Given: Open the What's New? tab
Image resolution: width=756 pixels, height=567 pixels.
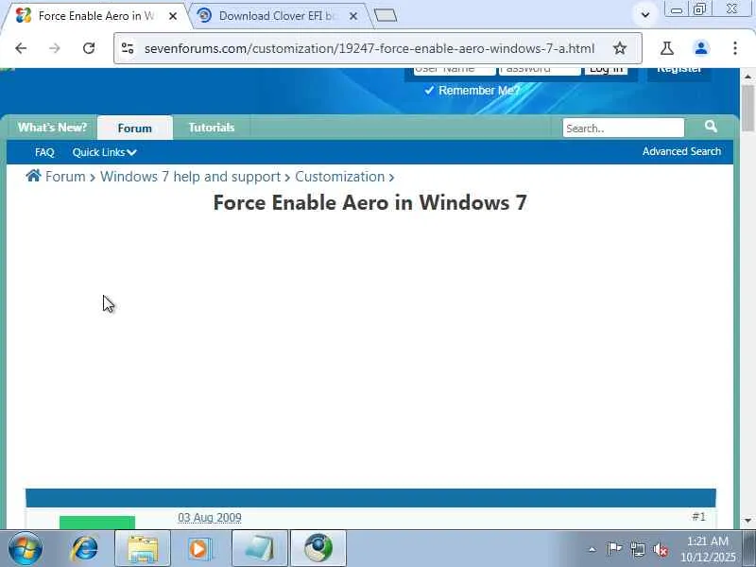Looking at the screenshot, I should click(x=52, y=128).
